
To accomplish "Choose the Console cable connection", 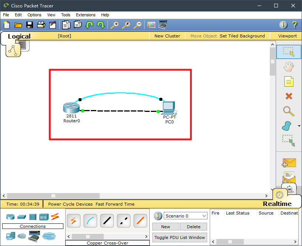I will click(x=90, y=221).
